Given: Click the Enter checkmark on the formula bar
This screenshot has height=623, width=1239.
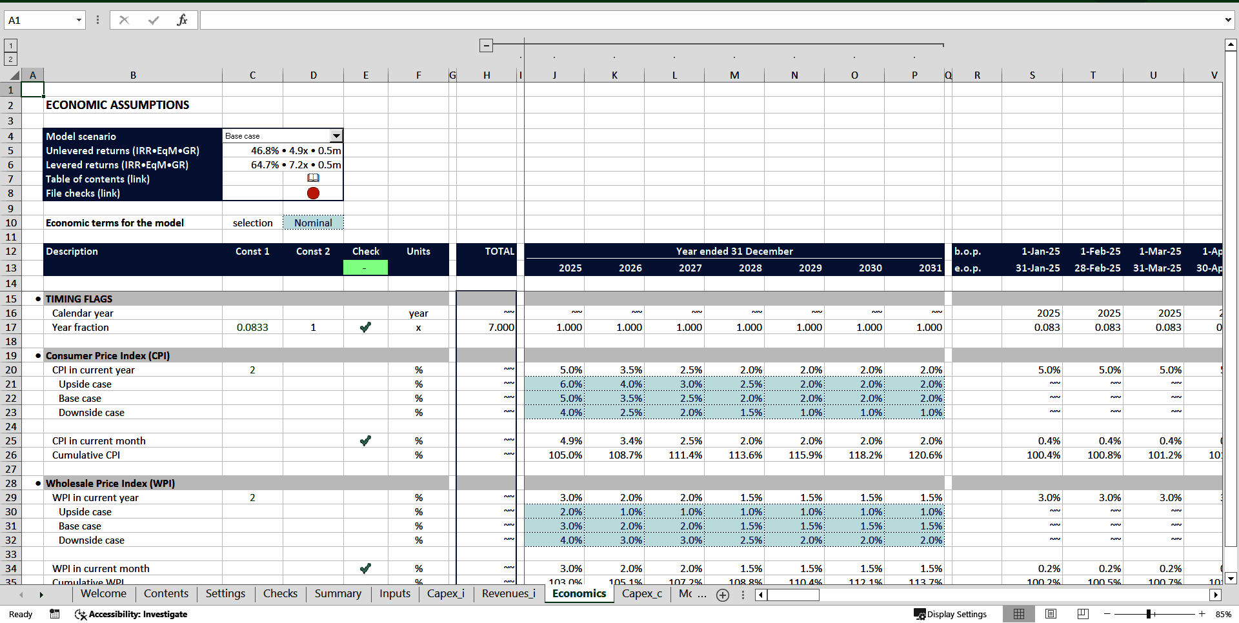Looking at the screenshot, I should pos(155,19).
